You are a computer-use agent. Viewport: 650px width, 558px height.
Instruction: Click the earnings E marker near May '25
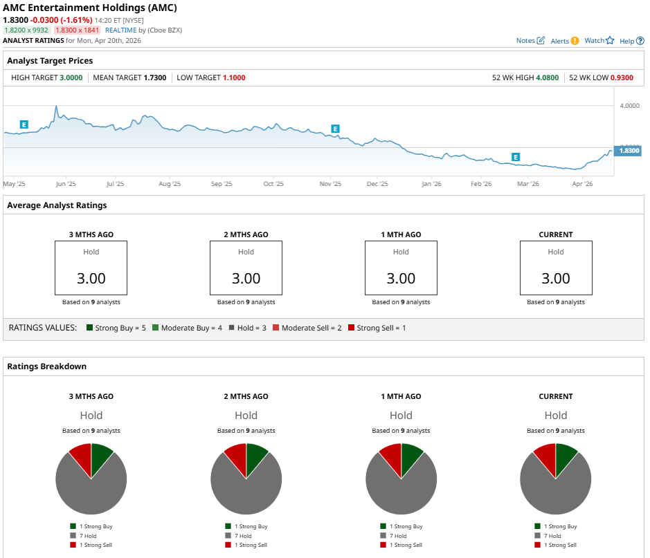[24, 124]
